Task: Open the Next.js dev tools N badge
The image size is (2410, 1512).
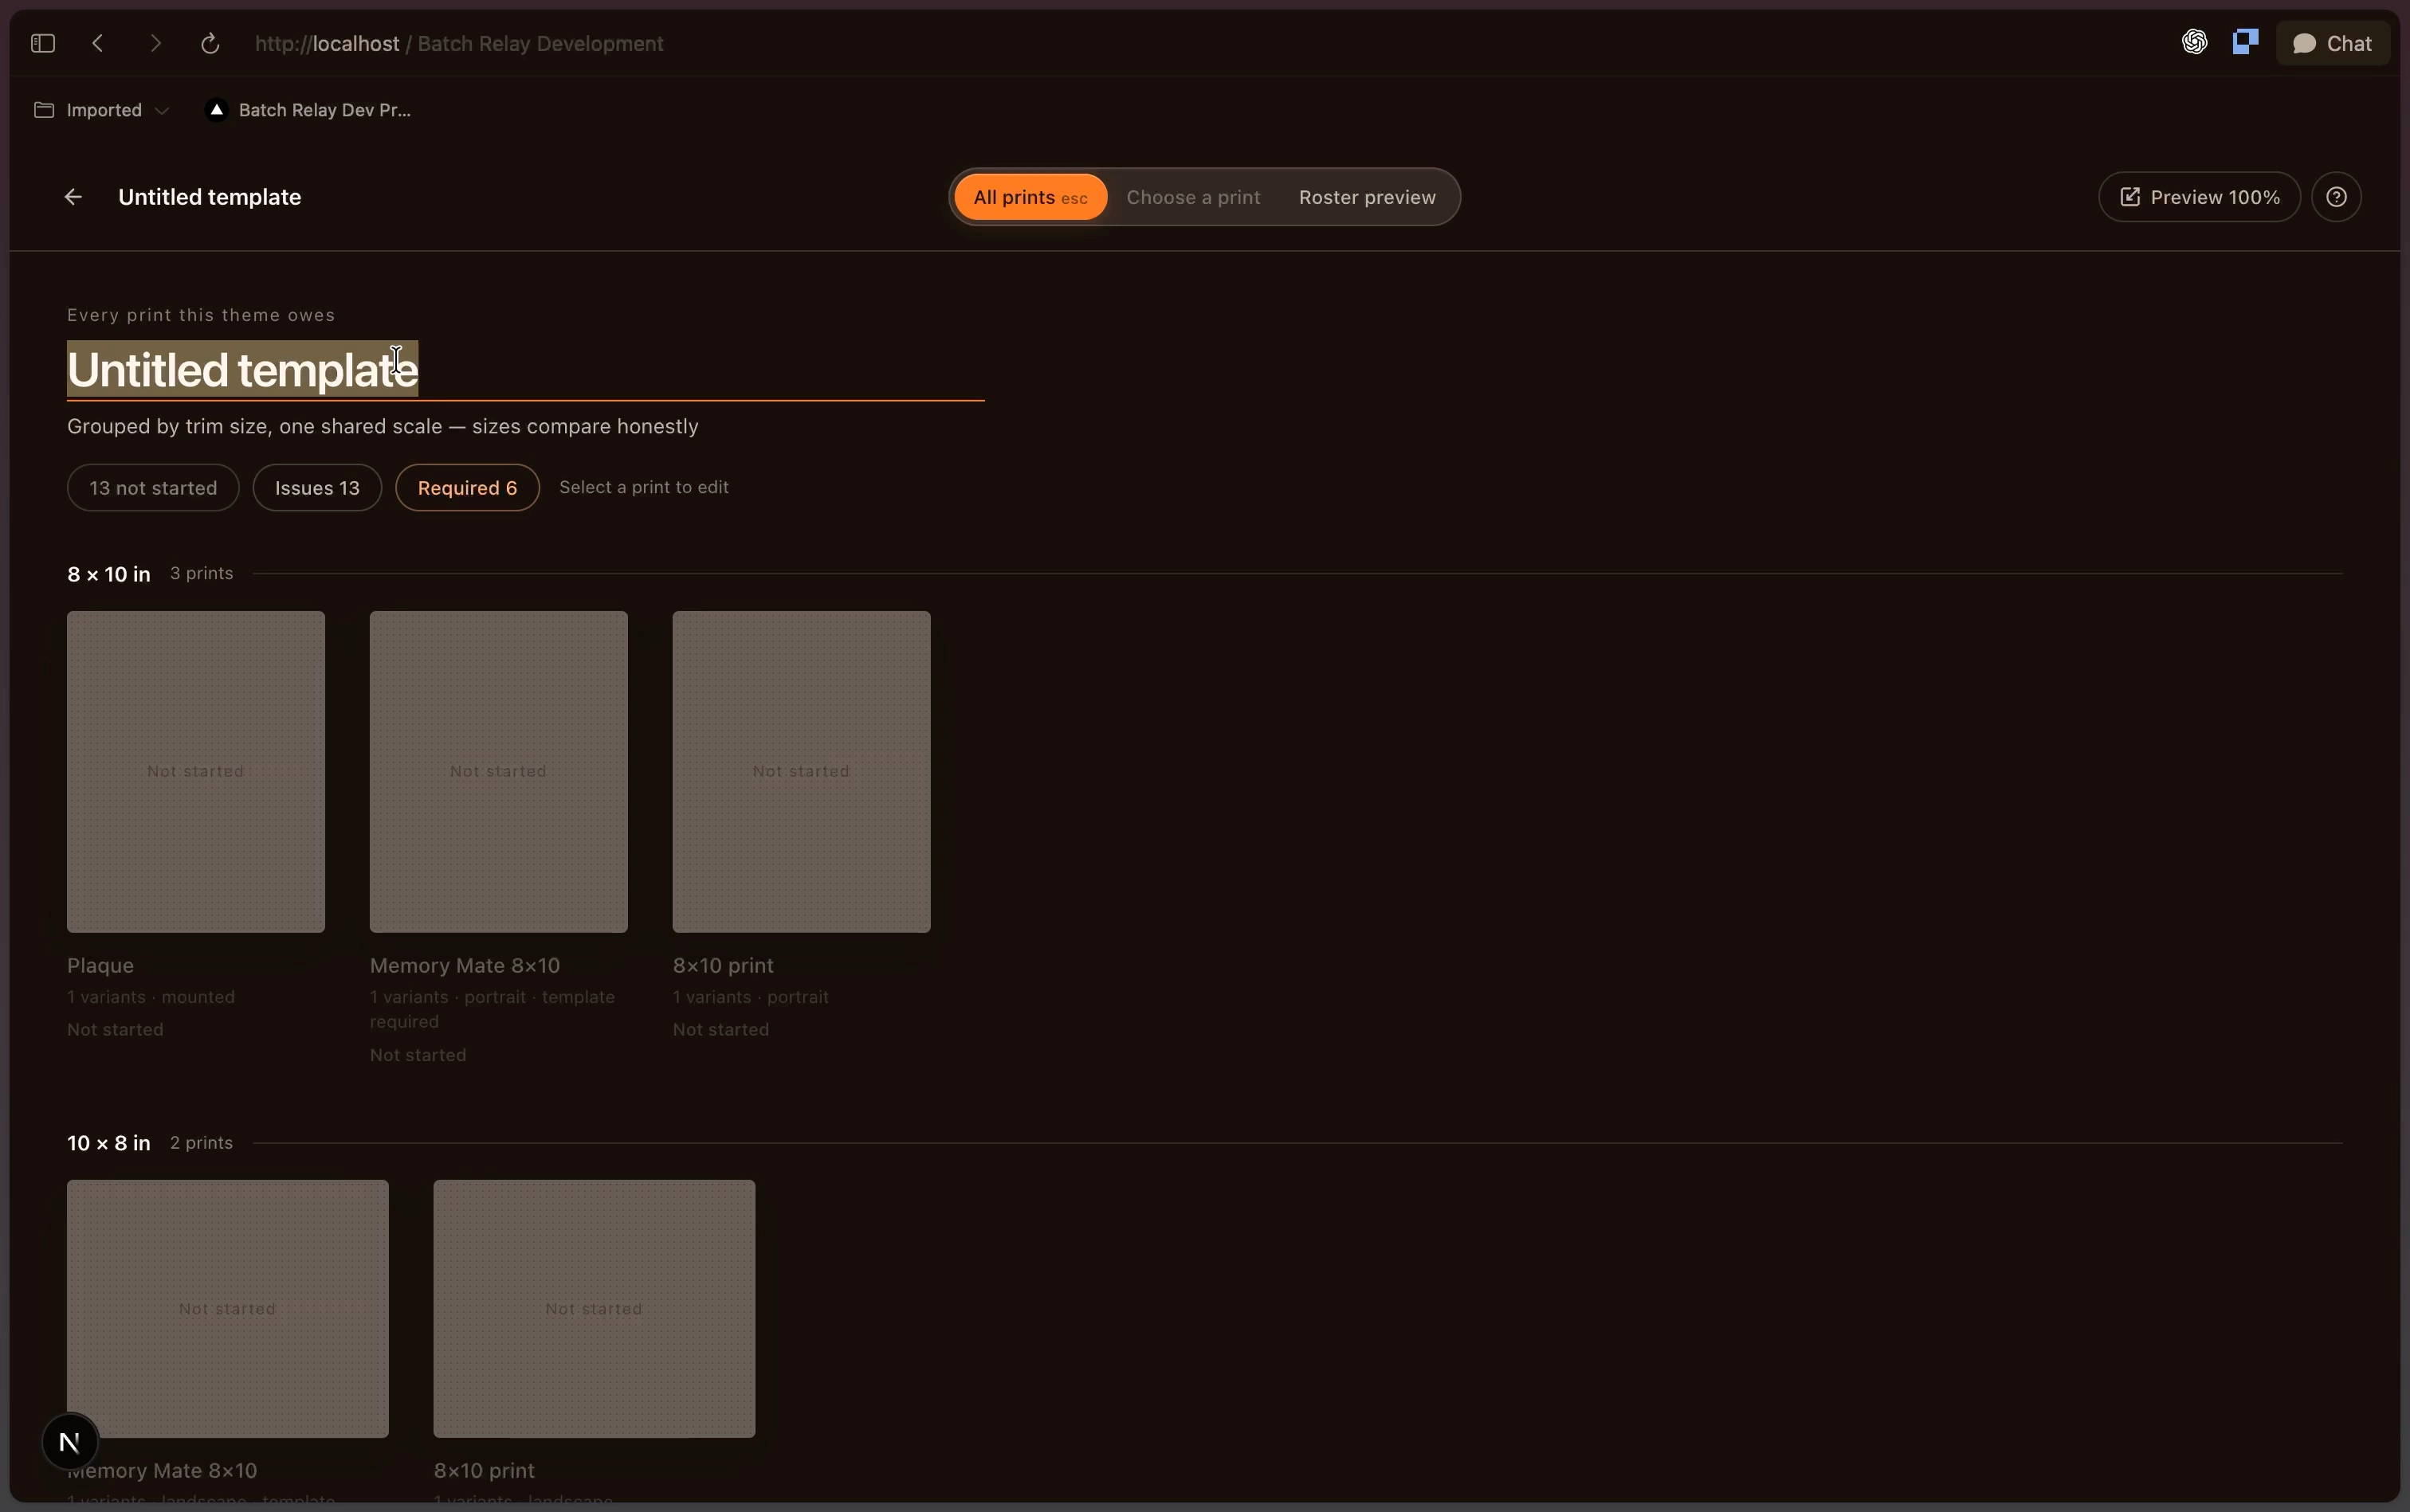Action: point(70,1442)
